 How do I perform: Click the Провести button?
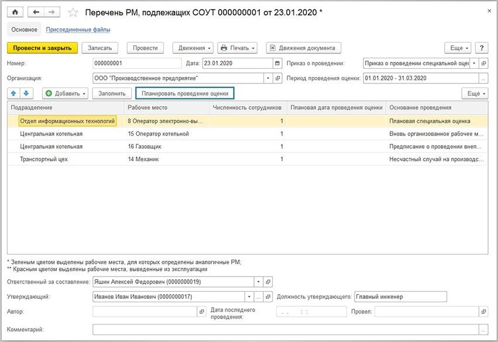[145, 48]
